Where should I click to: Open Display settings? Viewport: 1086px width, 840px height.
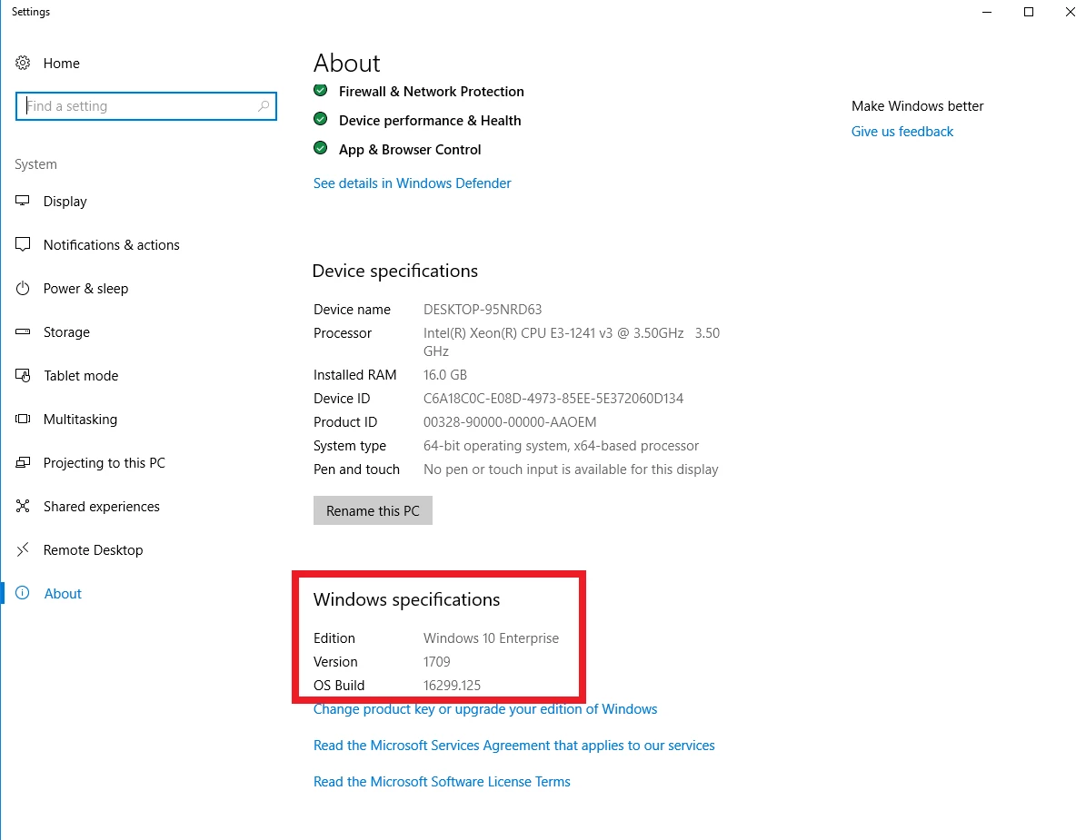click(65, 202)
